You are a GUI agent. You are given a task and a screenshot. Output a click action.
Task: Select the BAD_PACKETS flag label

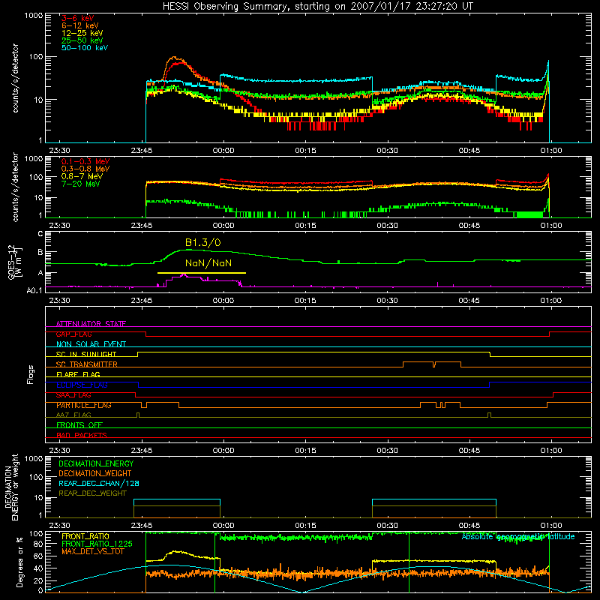(82, 435)
